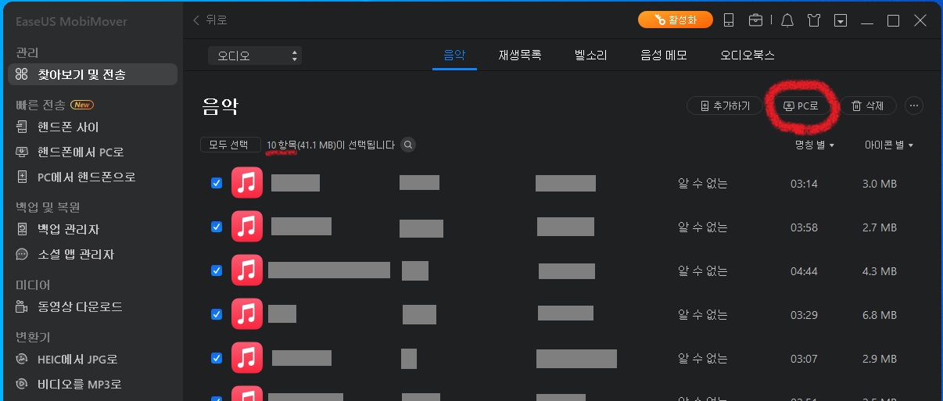Click music icon of the 6.8 MB song
This screenshot has width=943, height=401.
(247, 314)
